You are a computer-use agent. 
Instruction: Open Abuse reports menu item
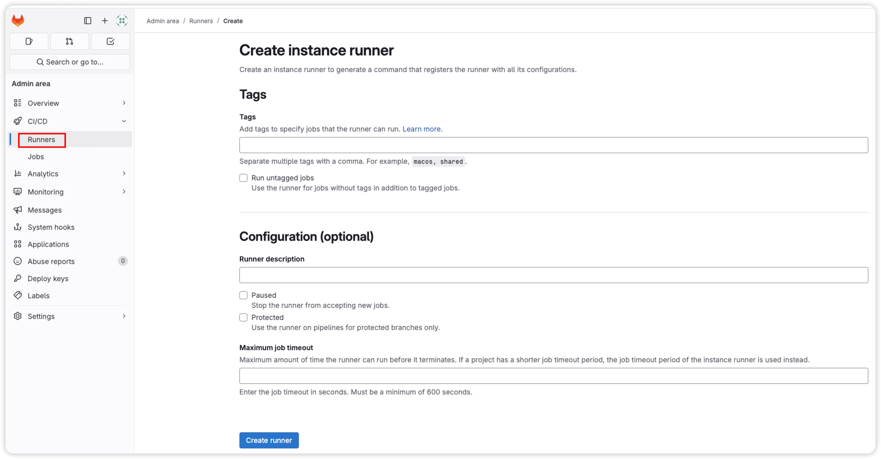point(71,261)
